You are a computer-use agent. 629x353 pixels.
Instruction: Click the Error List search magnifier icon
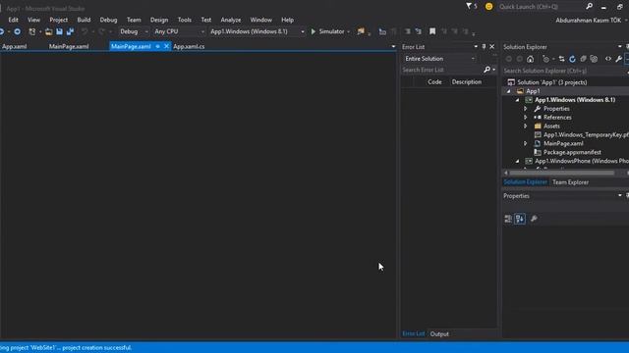pos(487,70)
